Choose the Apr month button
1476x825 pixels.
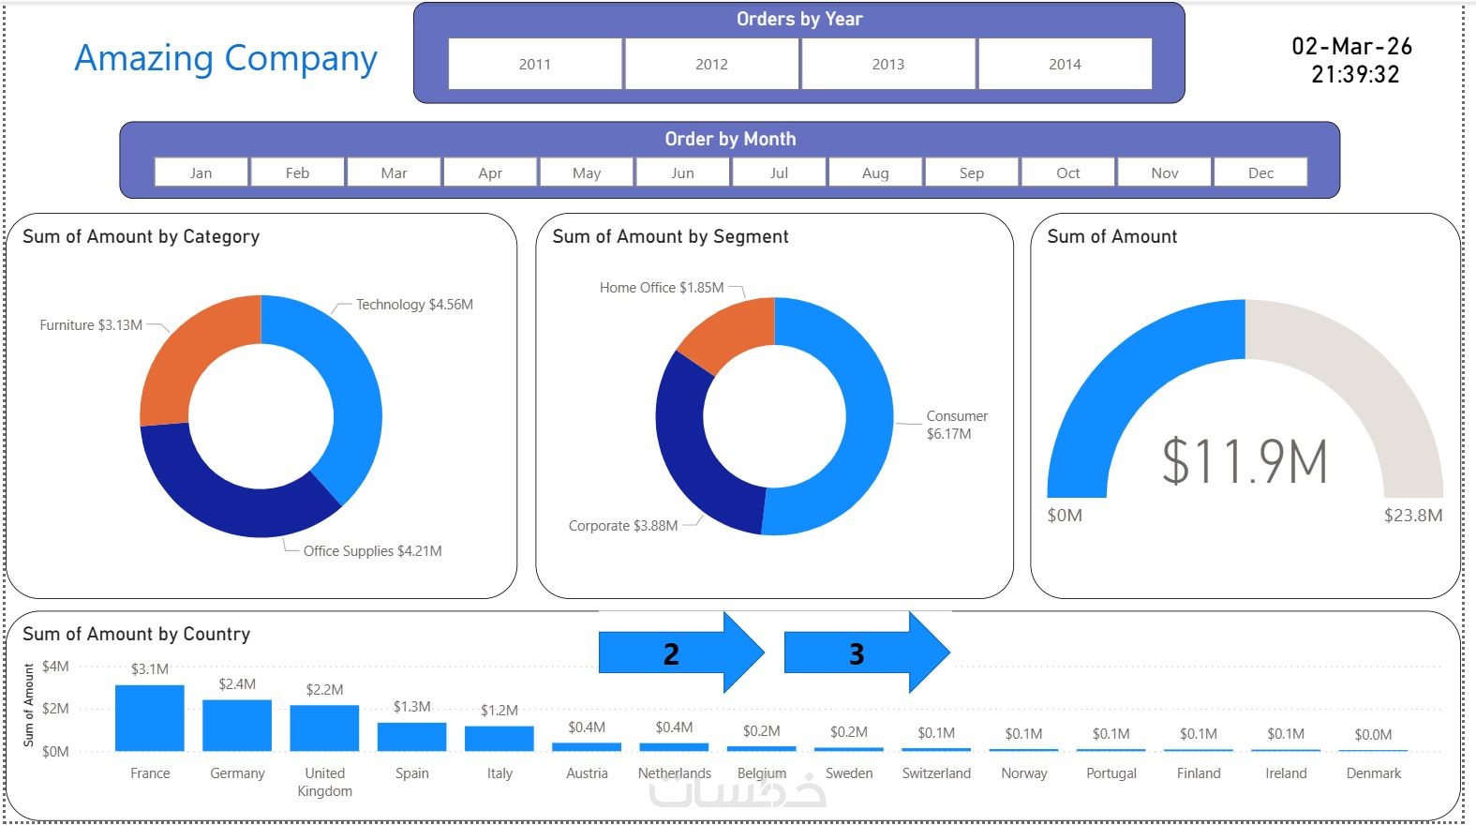click(490, 172)
